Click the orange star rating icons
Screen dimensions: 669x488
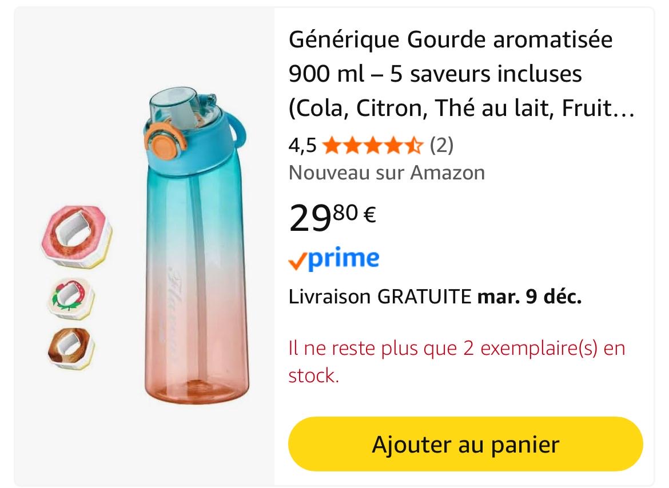[x=372, y=146]
